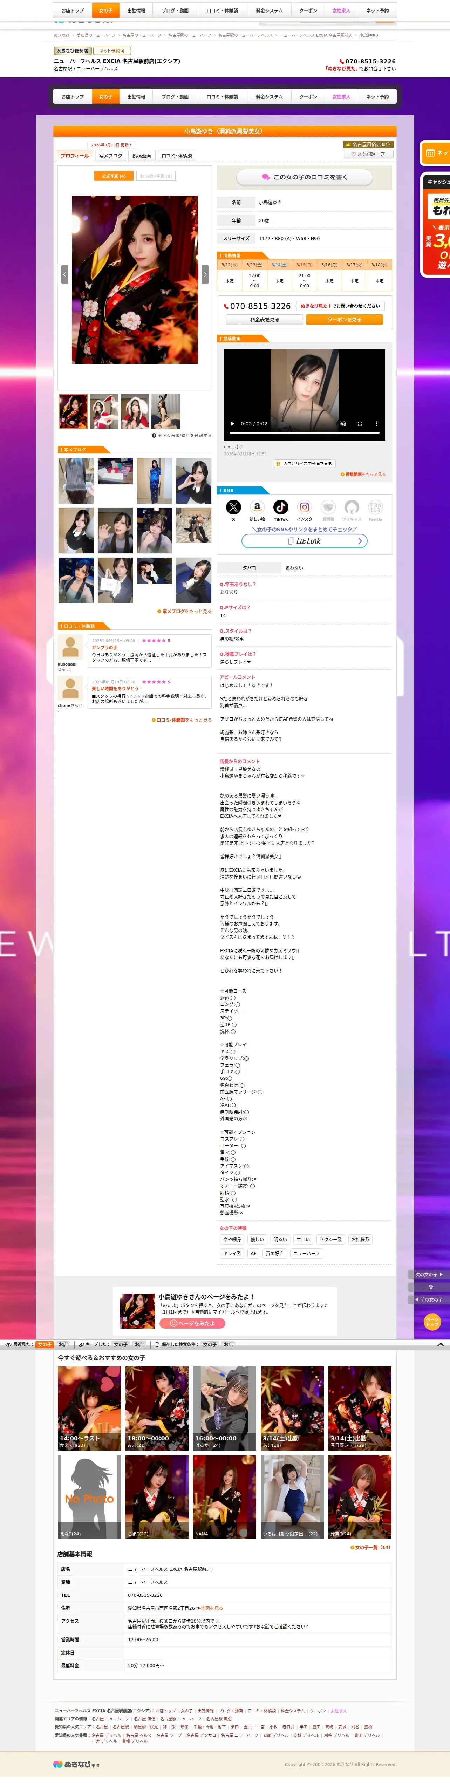
Task: Click the セクシー系 feature tag
Action: point(331,1240)
